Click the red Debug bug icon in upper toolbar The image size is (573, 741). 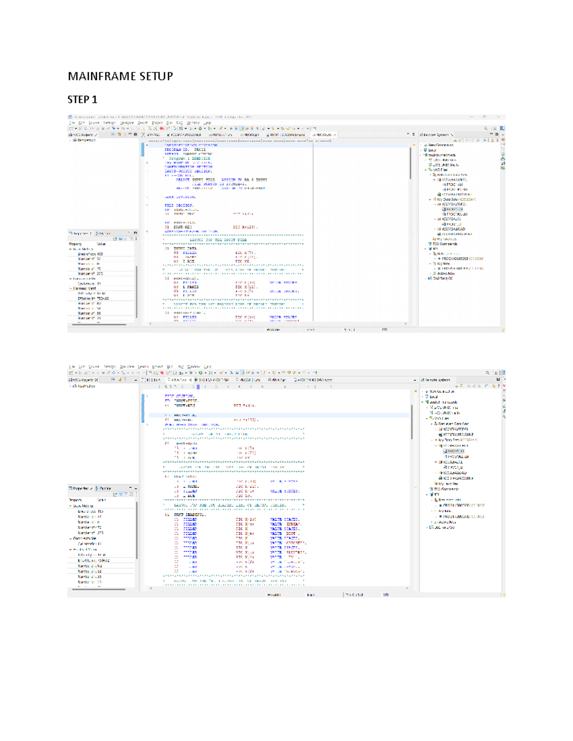[162, 128]
